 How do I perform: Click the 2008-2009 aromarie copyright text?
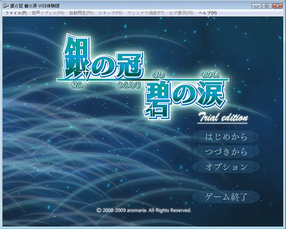coord(144,210)
